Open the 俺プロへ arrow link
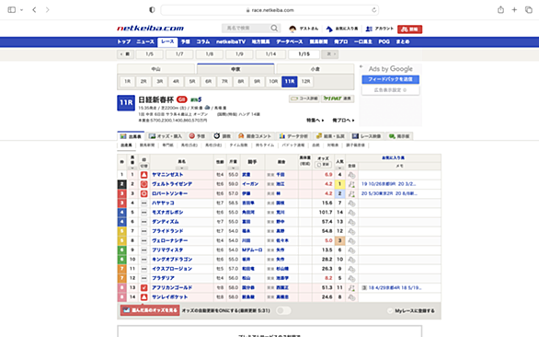The image size is (539, 337). pyautogui.click(x=343, y=120)
